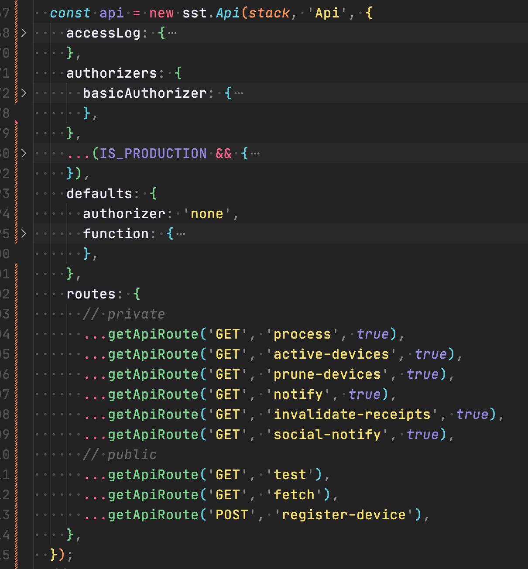
Task: Click the gutter arrow next to the function line
Action: 24,233
